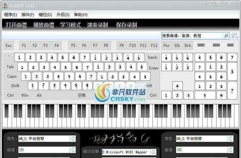Close the 拇指音乐 2011 window

point(229,3)
